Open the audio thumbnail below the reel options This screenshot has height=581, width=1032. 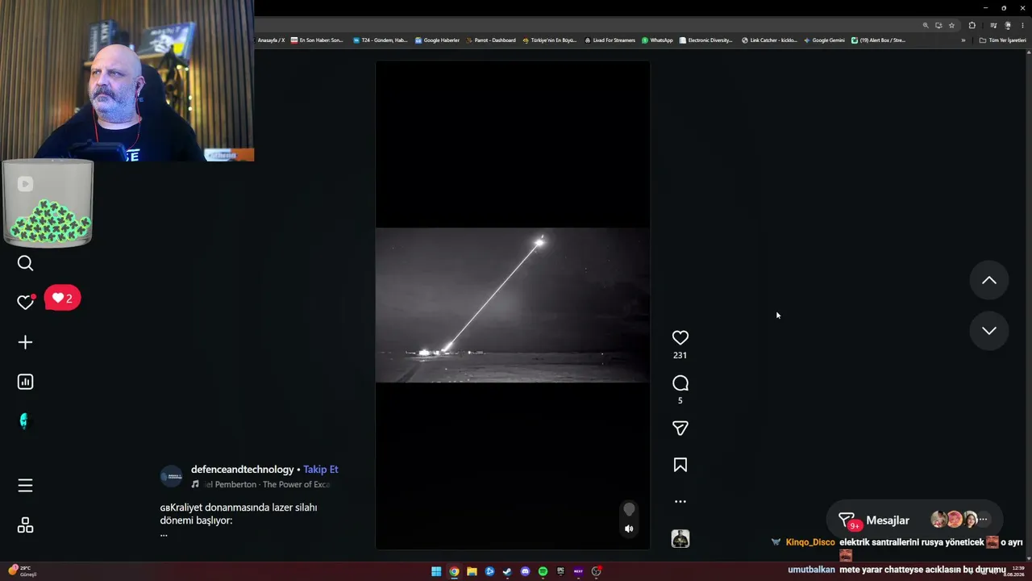pos(680,539)
